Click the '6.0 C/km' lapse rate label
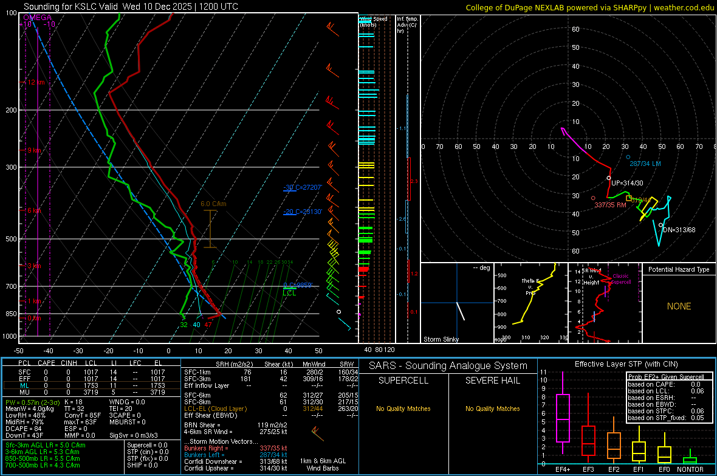 [213, 204]
